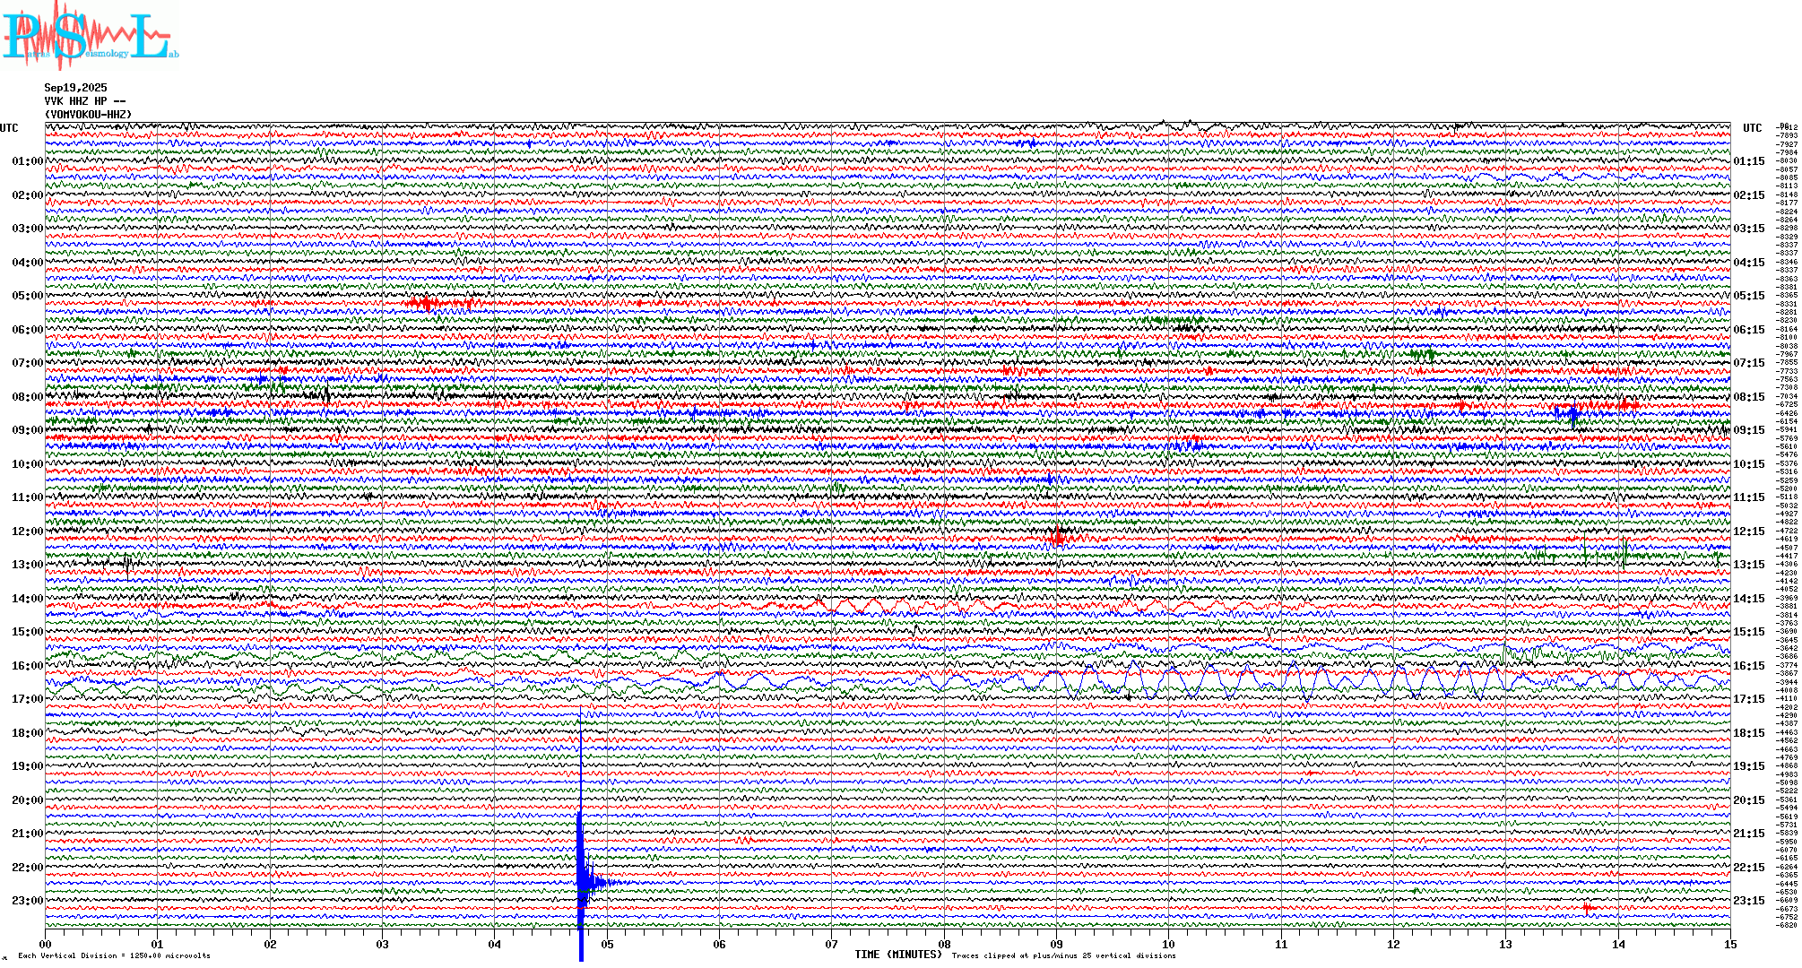Viewport: 1802px width, 968px height.
Task: Select the date text Sep19,2025
Action: pyautogui.click(x=75, y=88)
